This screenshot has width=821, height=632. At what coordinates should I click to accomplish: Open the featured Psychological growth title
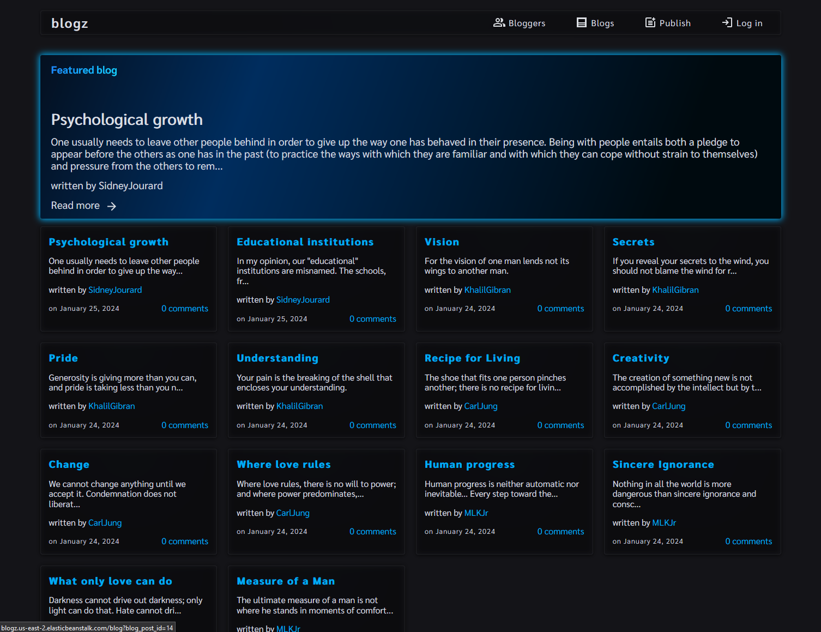click(126, 120)
